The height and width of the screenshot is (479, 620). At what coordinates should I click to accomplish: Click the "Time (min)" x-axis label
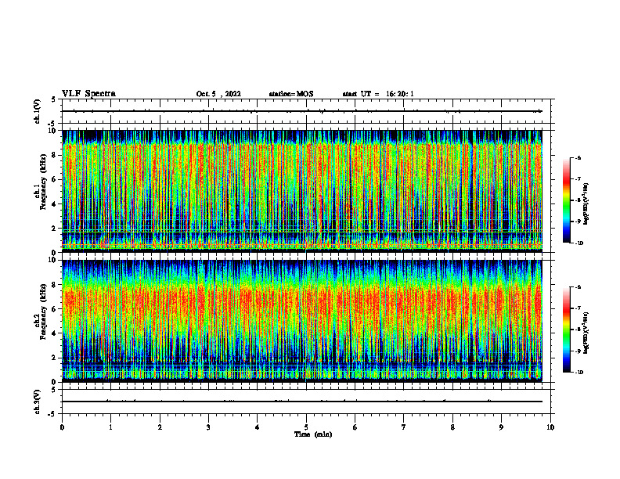(313, 434)
